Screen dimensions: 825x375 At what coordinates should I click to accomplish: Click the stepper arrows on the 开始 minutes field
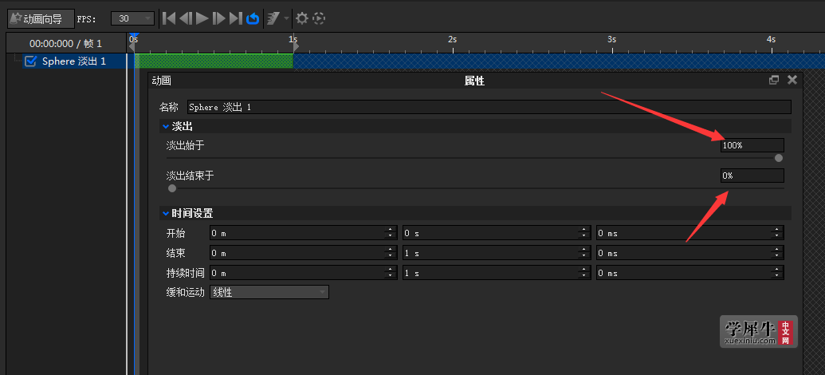[x=391, y=233]
